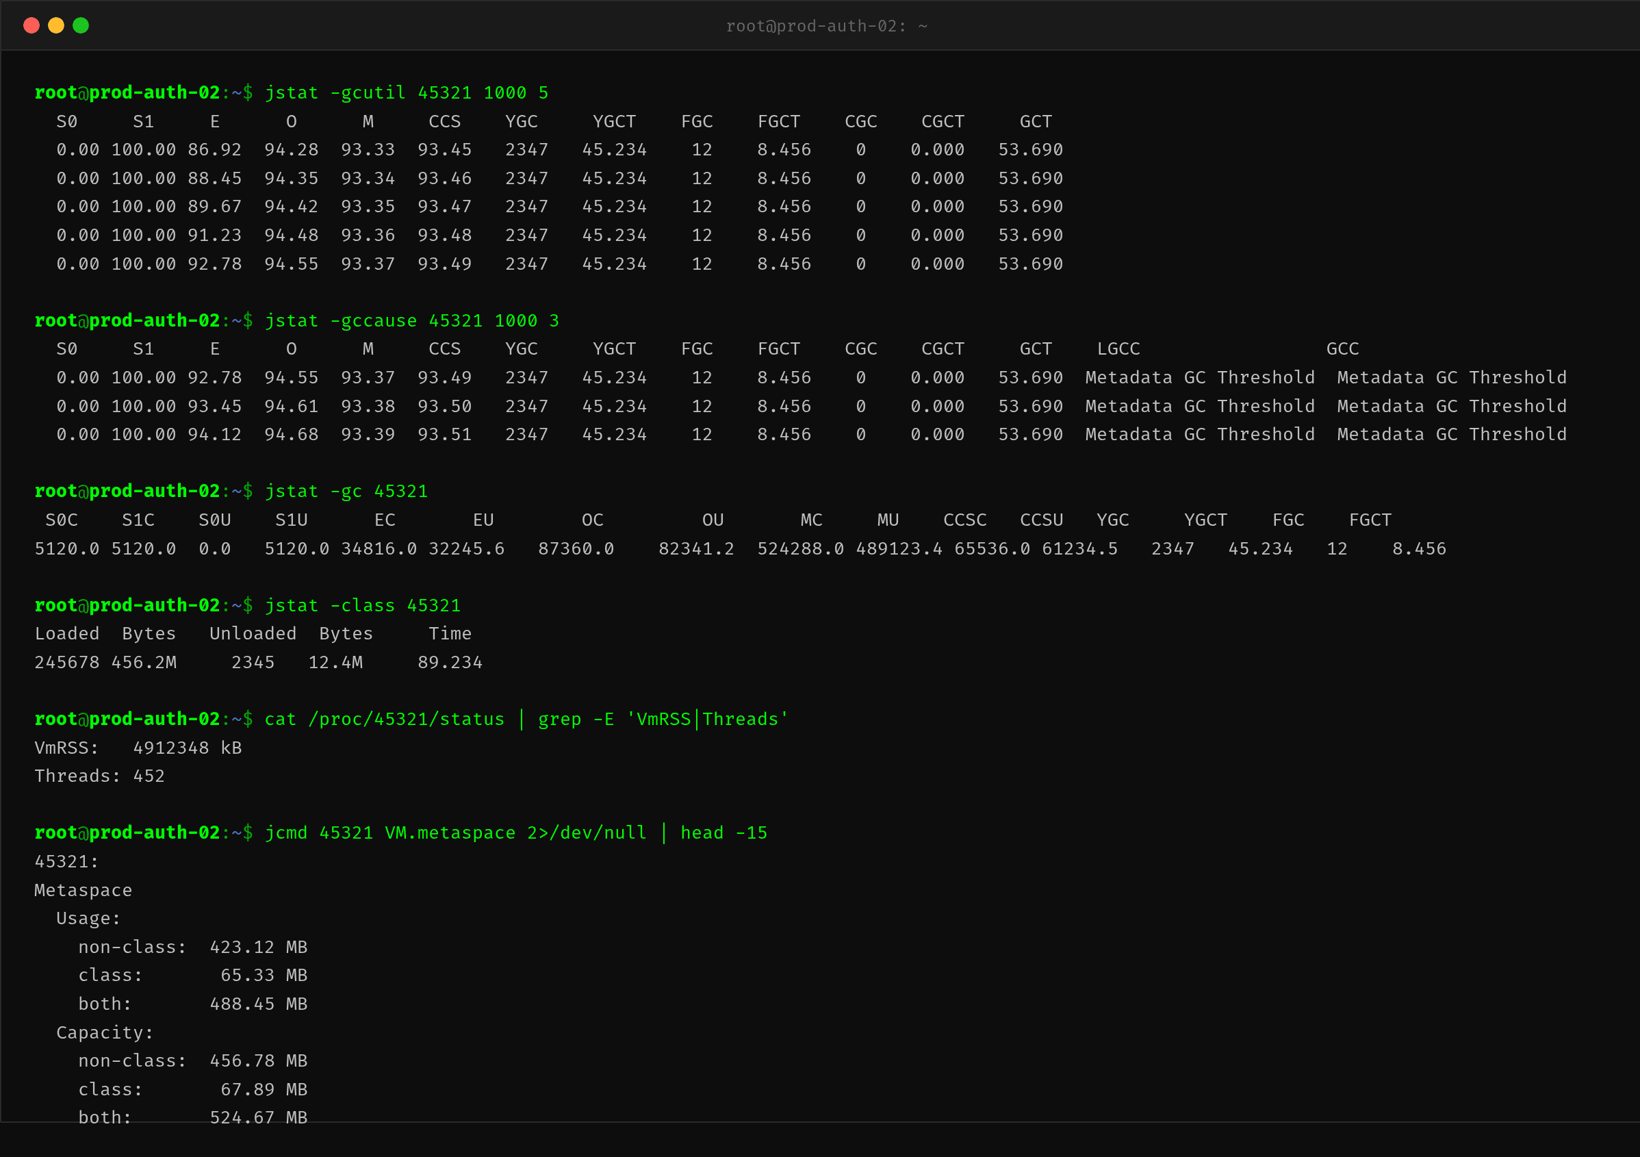Select the command jstat -class 45321
The width and height of the screenshot is (1640, 1157).
coord(363,606)
